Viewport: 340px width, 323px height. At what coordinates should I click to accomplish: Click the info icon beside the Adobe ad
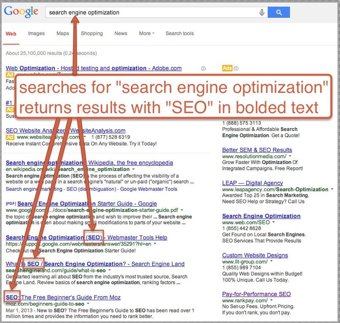(204, 68)
